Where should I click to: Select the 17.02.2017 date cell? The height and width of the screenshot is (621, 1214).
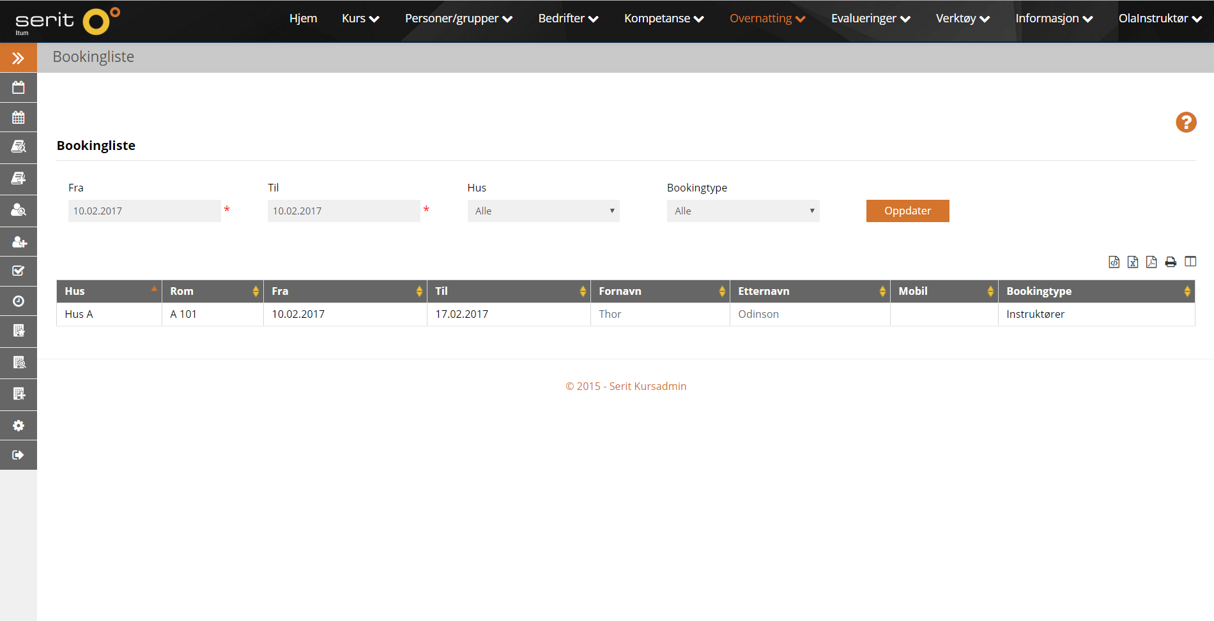[x=509, y=314]
